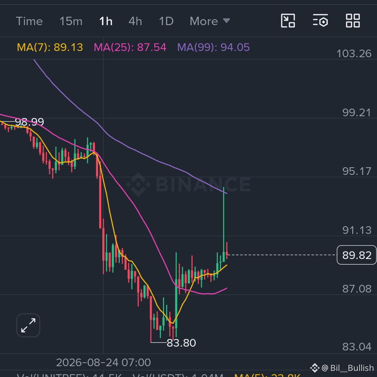This screenshot has width=377, height=377.
Task: Tap the current price tag 89.82
Action: [x=356, y=255]
